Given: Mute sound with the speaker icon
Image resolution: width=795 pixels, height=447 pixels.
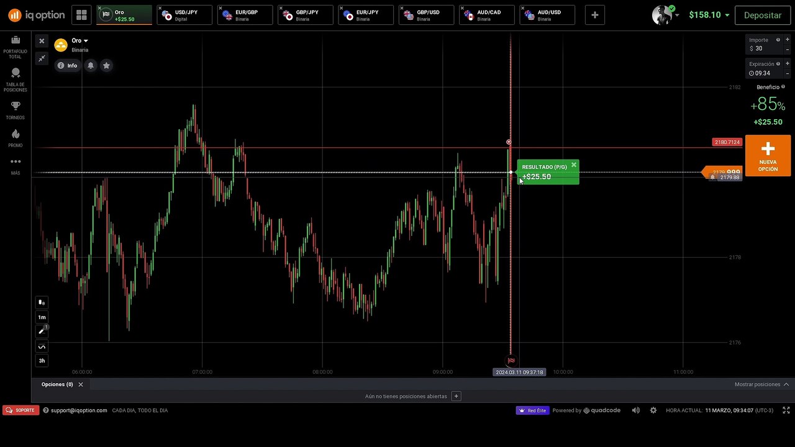Looking at the screenshot, I should (635, 410).
